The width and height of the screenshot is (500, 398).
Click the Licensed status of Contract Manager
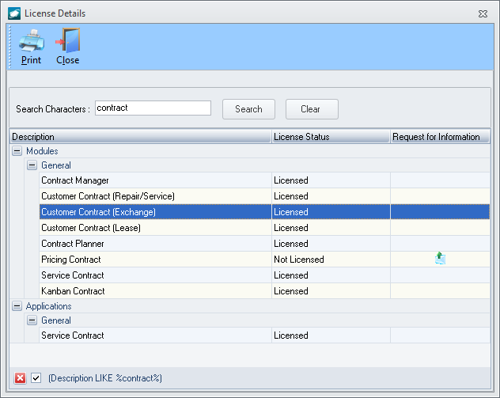(x=331, y=180)
